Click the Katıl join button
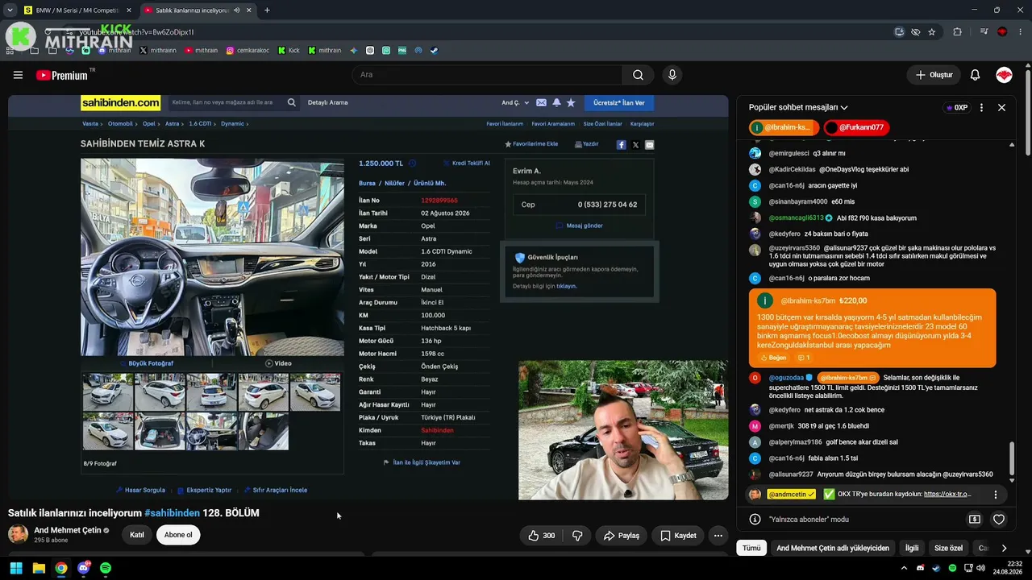1032x580 pixels. 137,535
